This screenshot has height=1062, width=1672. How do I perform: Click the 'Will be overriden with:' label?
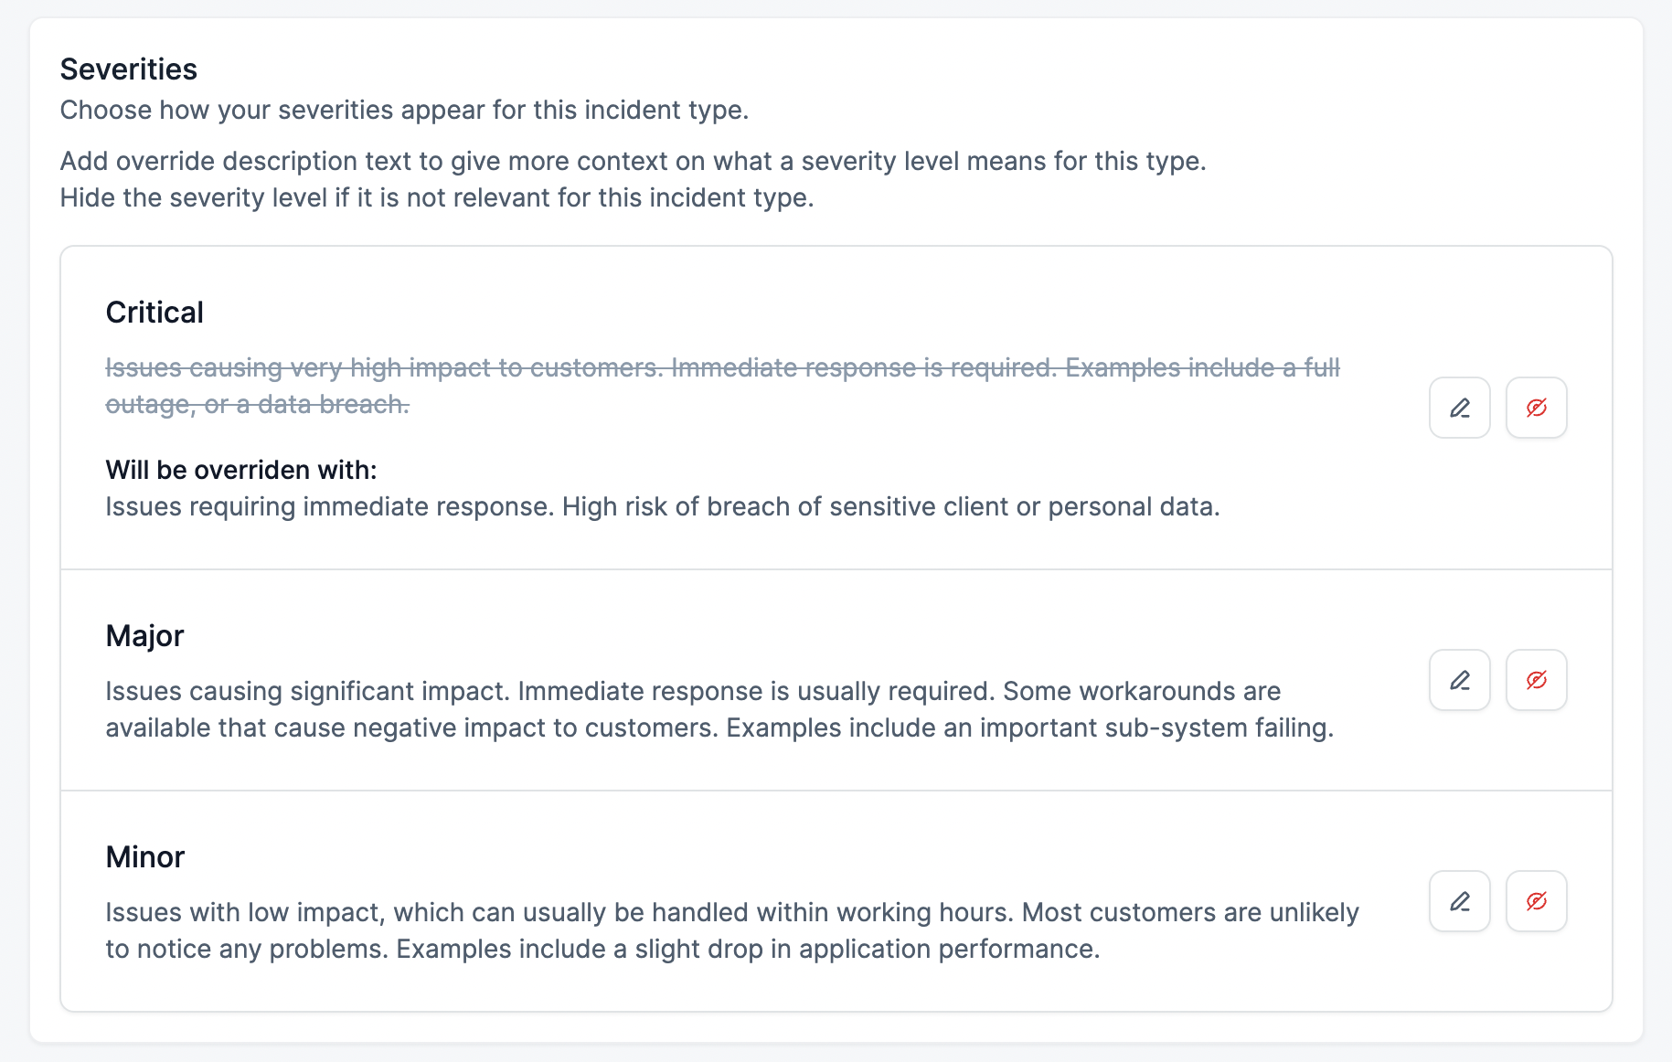[241, 470]
